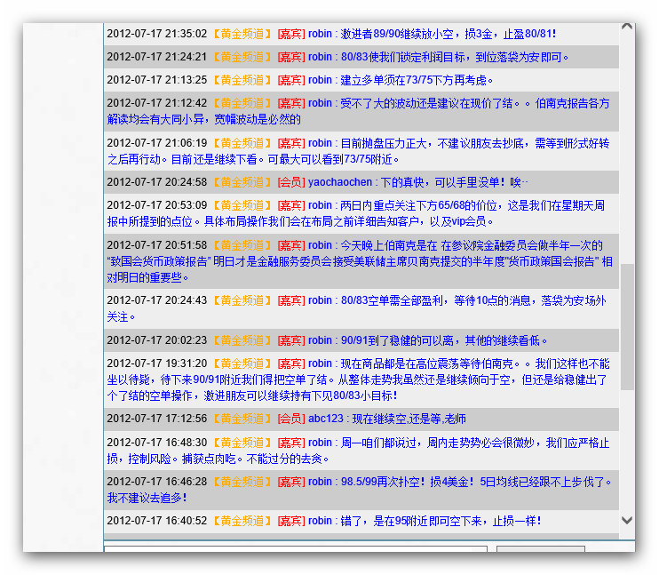The height and width of the screenshot is (575, 659).
Task: Click [会员] label in 20:24:58 message
Action: pos(291,182)
